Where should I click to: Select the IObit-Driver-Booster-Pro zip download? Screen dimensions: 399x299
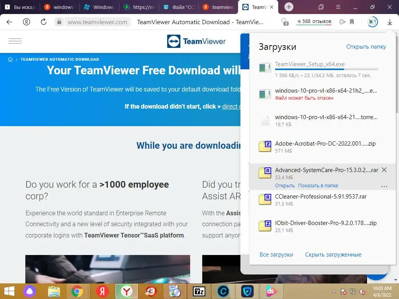tap(322, 226)
